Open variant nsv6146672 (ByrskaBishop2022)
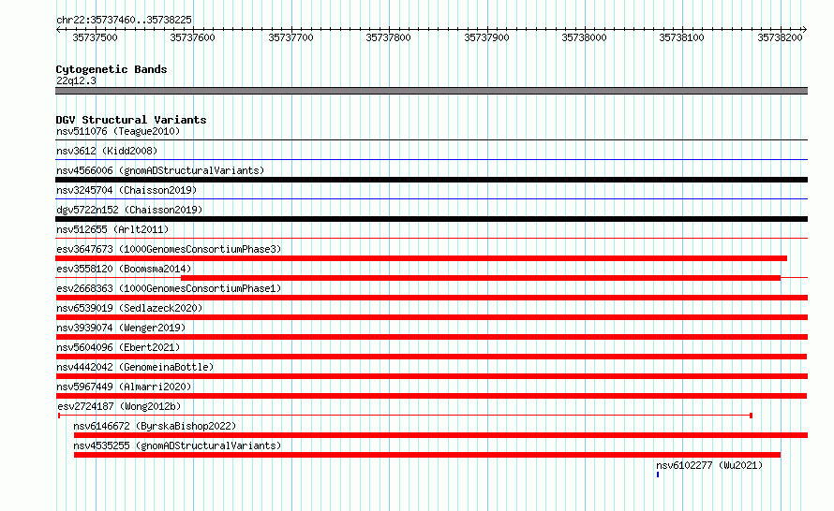The width and height of the screenshot is (834, 511). 155,426
